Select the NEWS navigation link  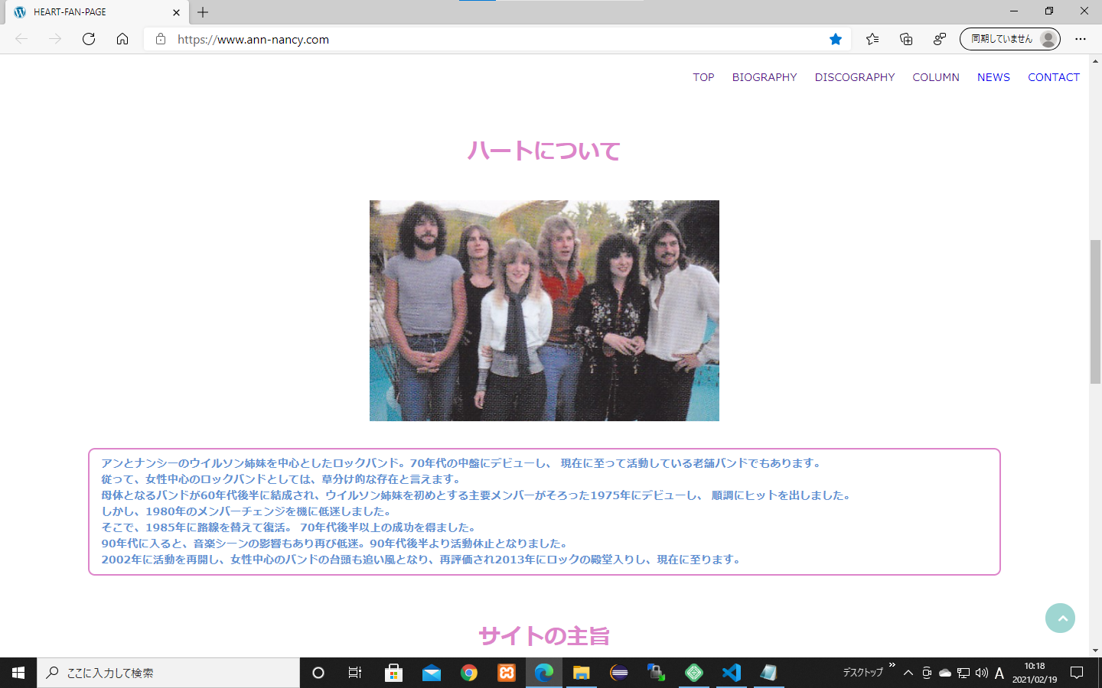click(993, 77)
